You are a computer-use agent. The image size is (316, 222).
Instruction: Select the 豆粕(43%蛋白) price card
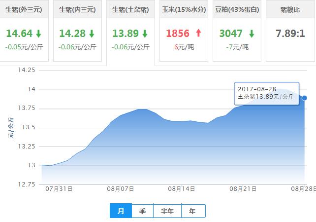coord(237,31)
